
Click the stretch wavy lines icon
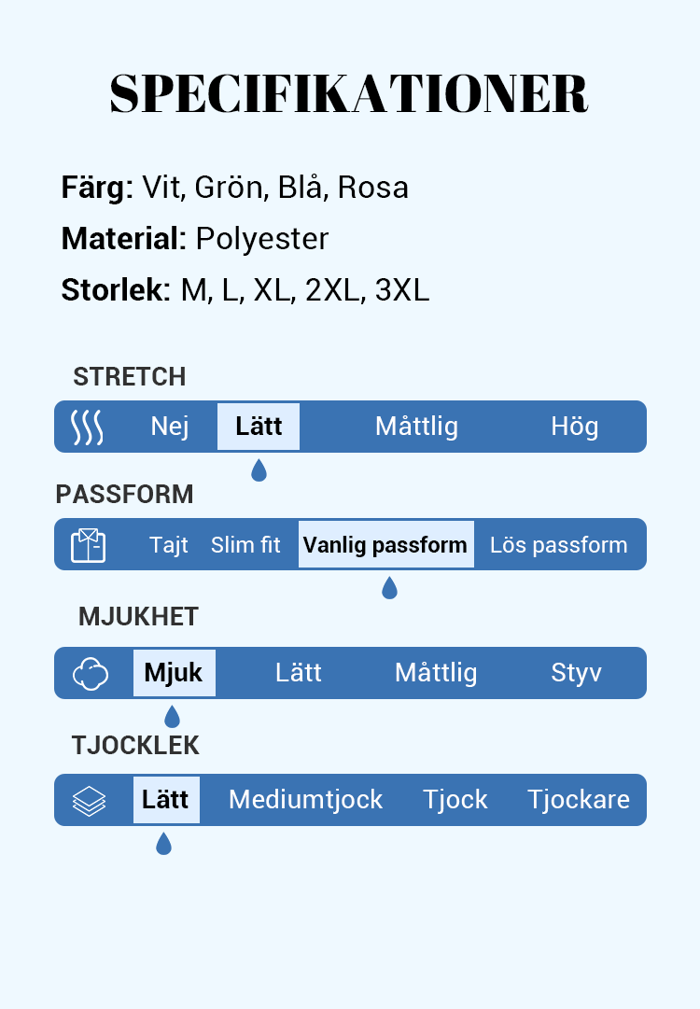click(87, 427)
